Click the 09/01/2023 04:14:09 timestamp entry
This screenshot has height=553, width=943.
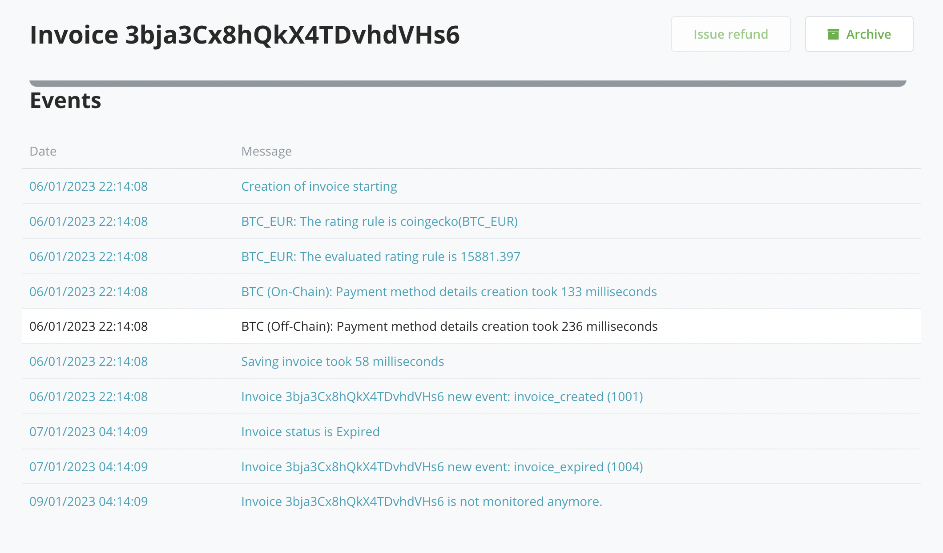pyautogui.click(x=89, y=501)
